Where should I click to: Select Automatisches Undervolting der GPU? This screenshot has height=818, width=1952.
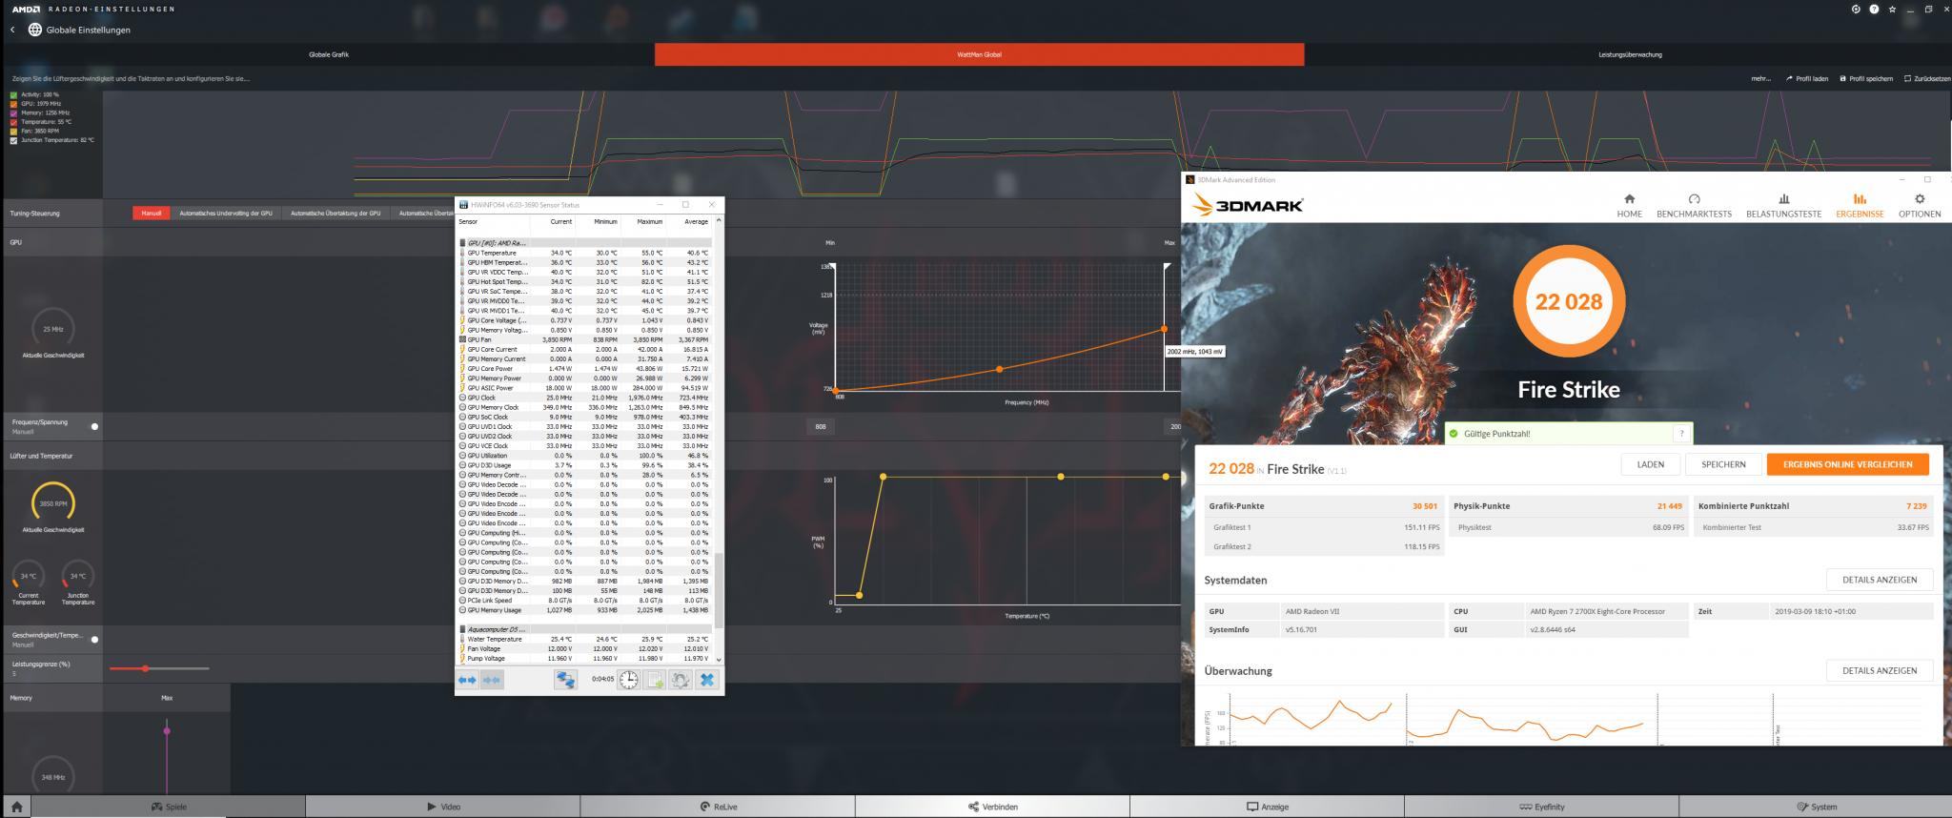[x=226, y=213]
